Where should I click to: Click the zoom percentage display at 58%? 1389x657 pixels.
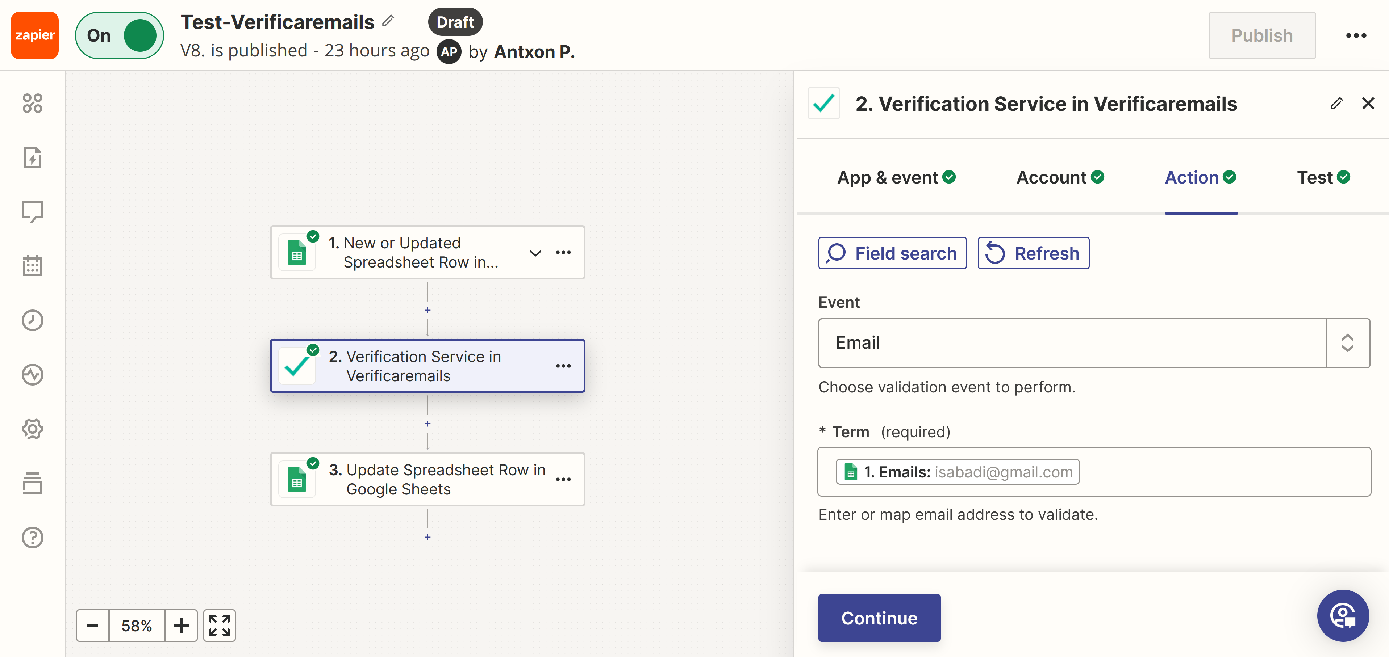pyautogui.click(x=137, y=626)
